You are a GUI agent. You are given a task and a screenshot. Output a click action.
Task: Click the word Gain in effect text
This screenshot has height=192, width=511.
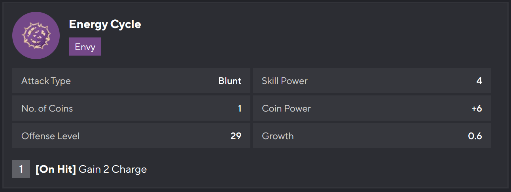88,170
